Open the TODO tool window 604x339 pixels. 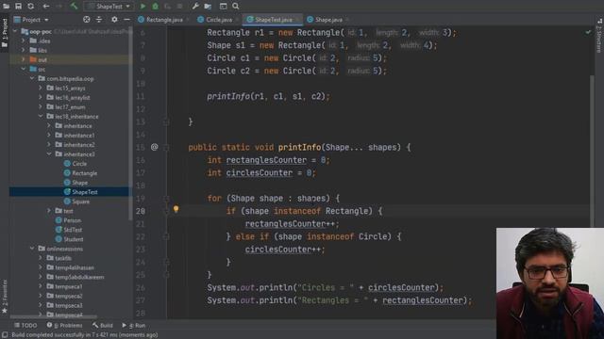tap(25, 325)
